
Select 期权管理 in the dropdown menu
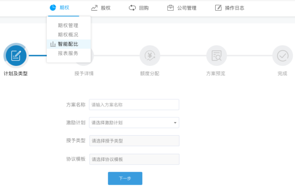click(x=69, y=26)
